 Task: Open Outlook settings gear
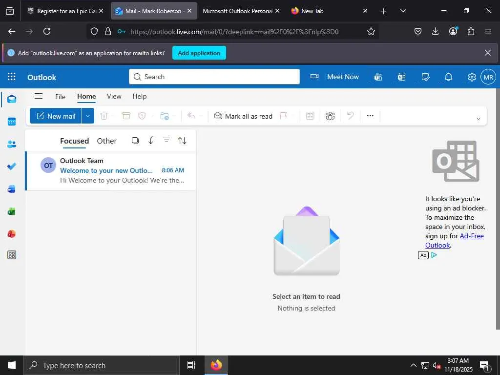tap(472, 77)
